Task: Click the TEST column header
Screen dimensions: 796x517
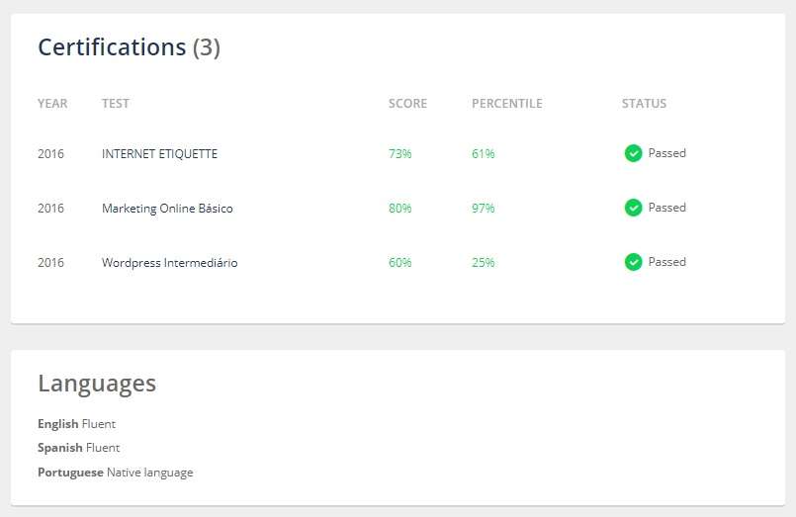Action: point(115,104)
